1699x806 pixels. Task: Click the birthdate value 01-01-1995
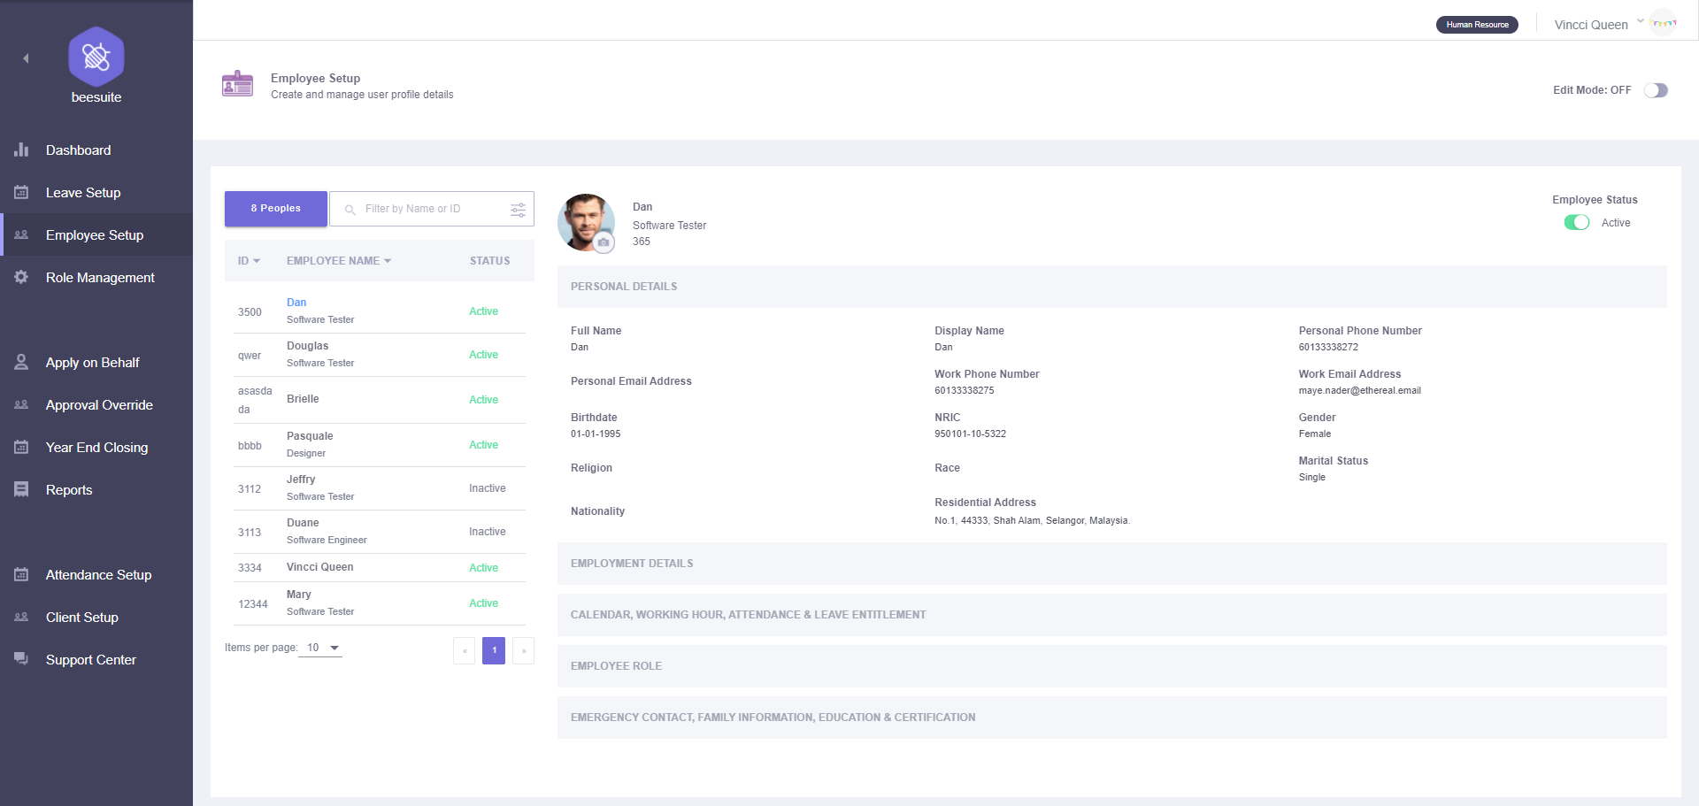pos(596,434)
